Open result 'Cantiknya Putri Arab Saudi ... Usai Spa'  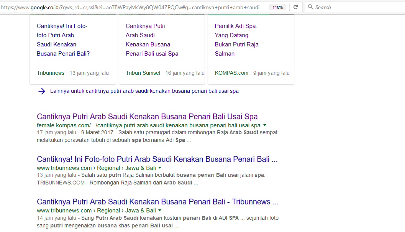(147, 117)
